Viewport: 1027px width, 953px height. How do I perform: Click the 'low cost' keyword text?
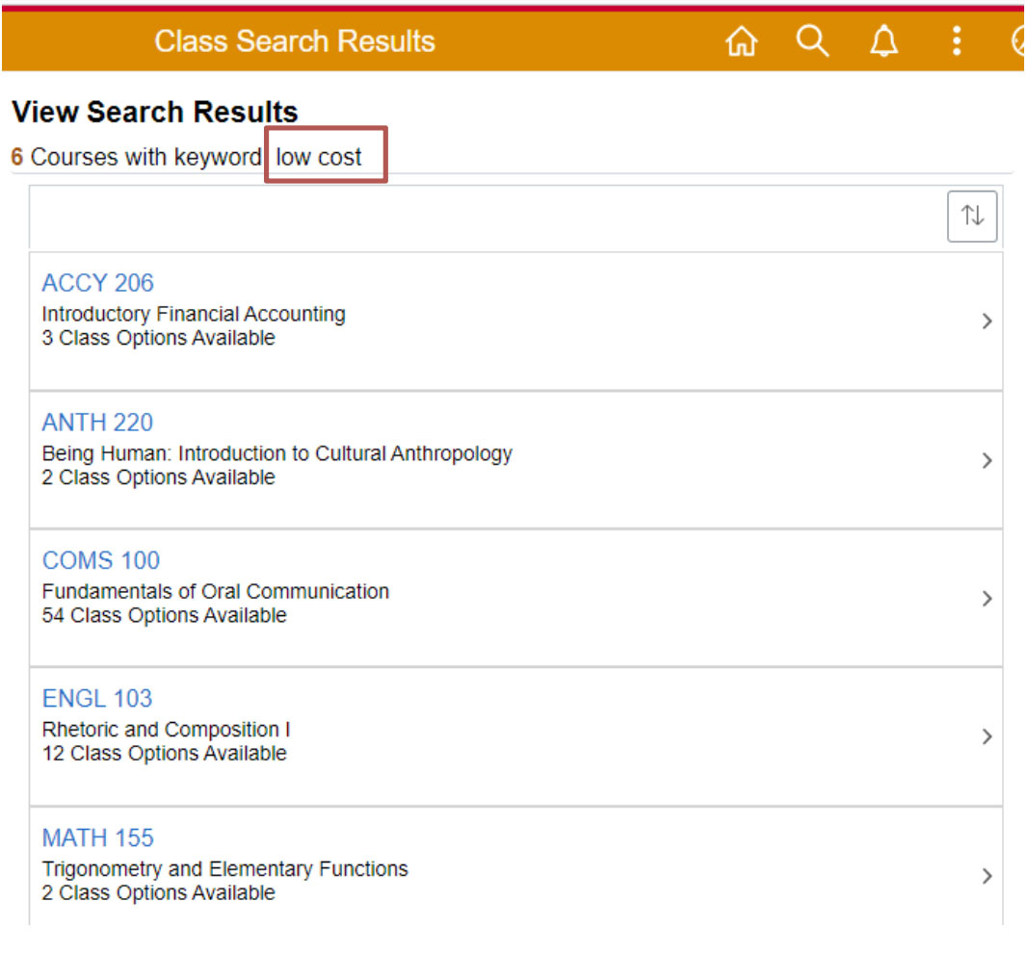coord(319,157)
